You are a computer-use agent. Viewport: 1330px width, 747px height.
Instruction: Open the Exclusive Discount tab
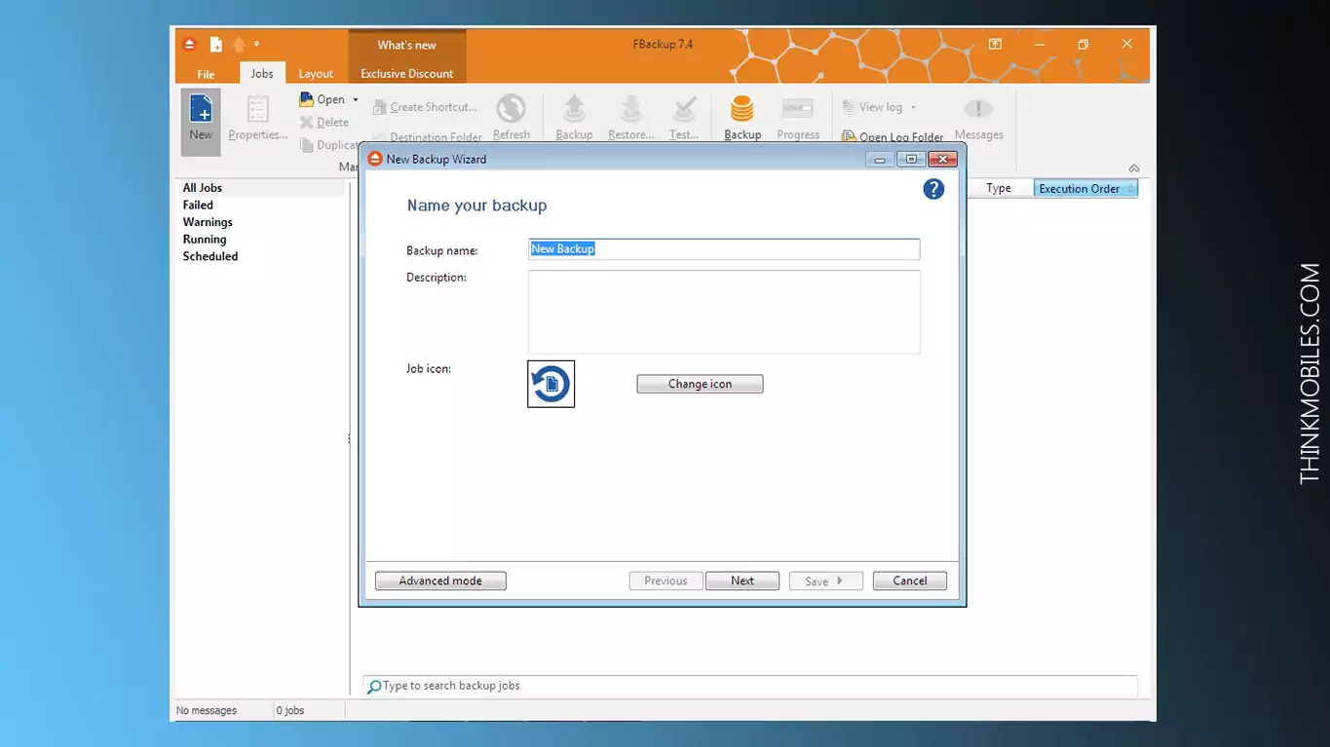407,74
